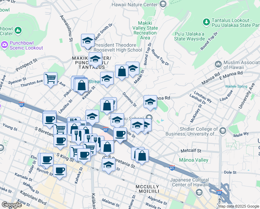The height and width of the screenshot is (209, 260).
Task: Click the Hawaii Nature Center pin
Action: coord(163,4)
